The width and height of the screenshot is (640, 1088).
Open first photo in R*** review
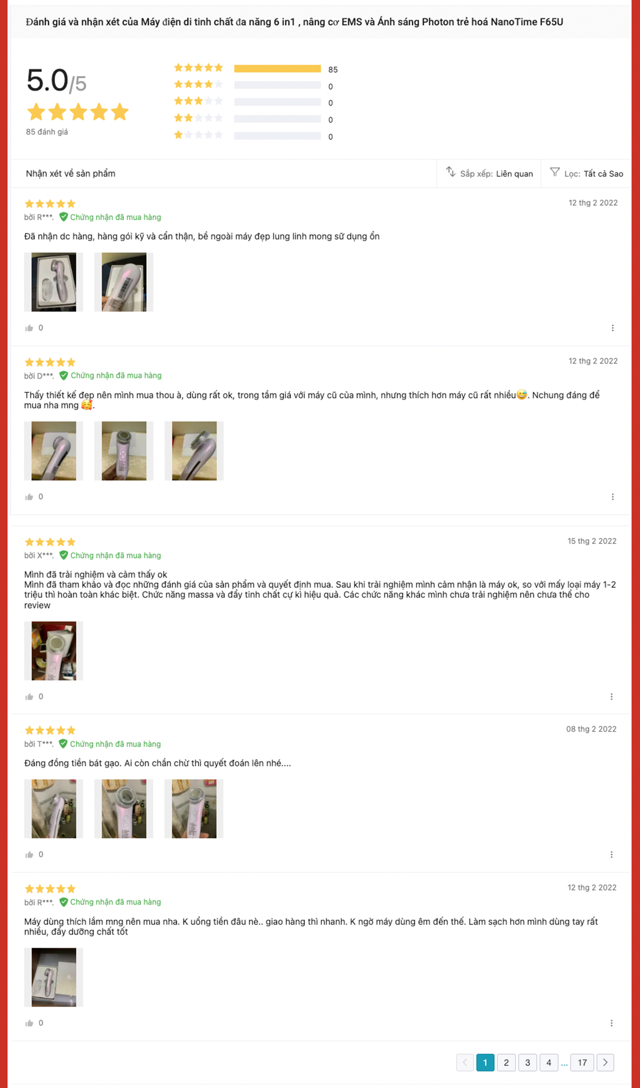pos(54,282)
